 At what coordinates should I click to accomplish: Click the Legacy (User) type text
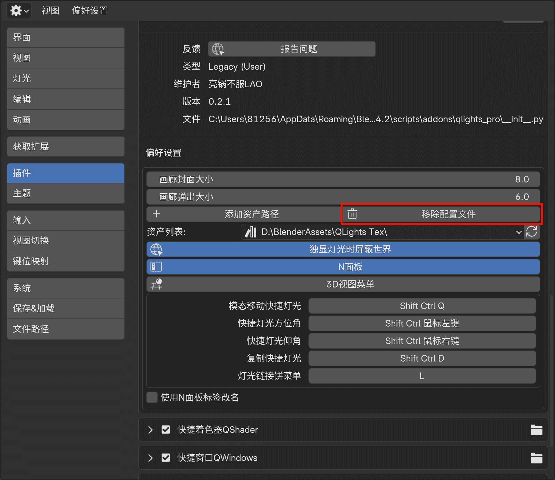[x=237, y=67]
